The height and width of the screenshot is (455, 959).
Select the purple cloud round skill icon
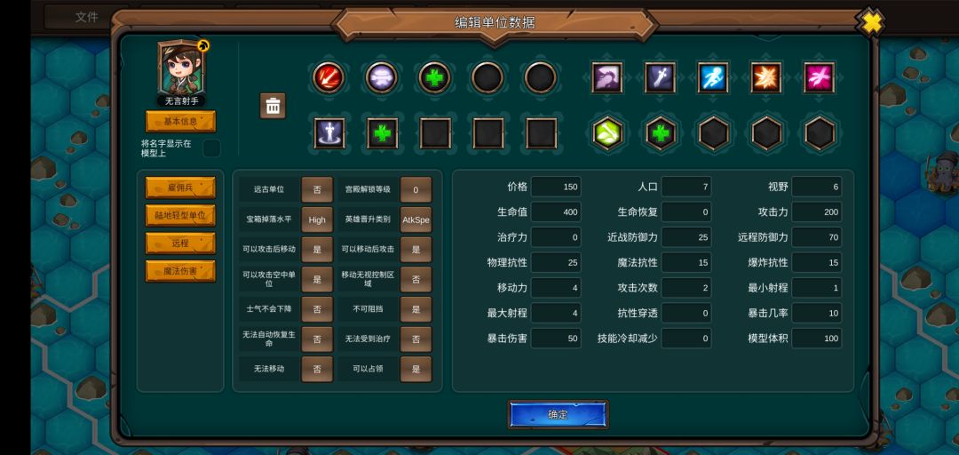pos(382,78)
